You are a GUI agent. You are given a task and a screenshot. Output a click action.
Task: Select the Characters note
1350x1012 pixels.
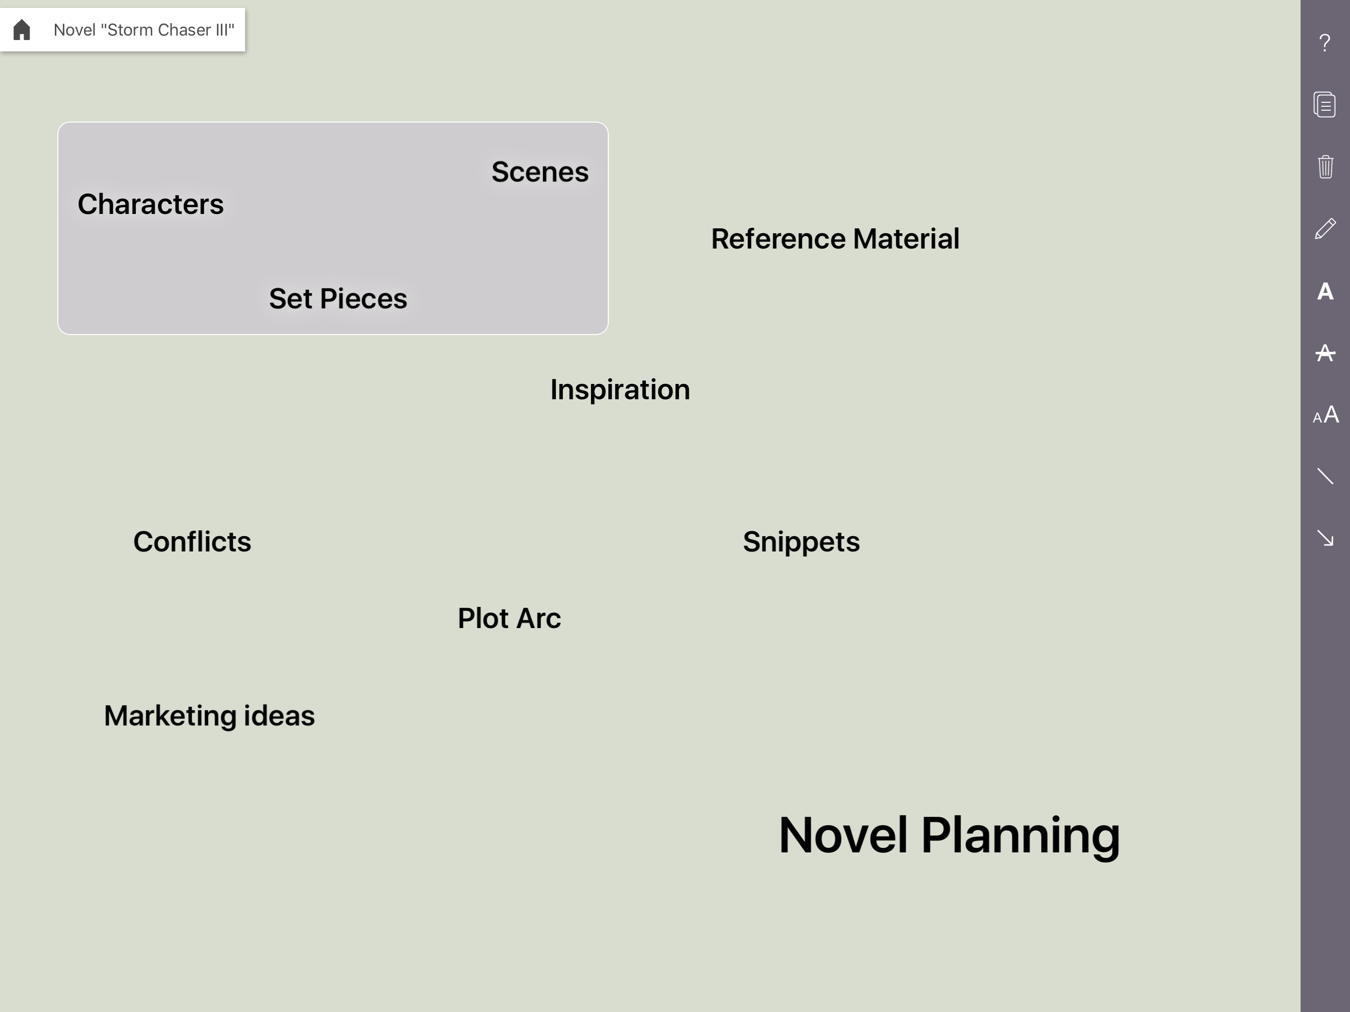[x=151, y=204]
